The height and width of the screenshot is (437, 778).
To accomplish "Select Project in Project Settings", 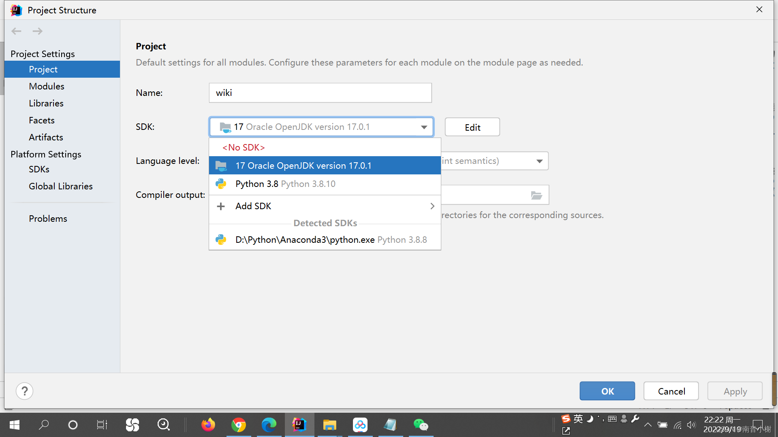I will (x=62, y=69).
